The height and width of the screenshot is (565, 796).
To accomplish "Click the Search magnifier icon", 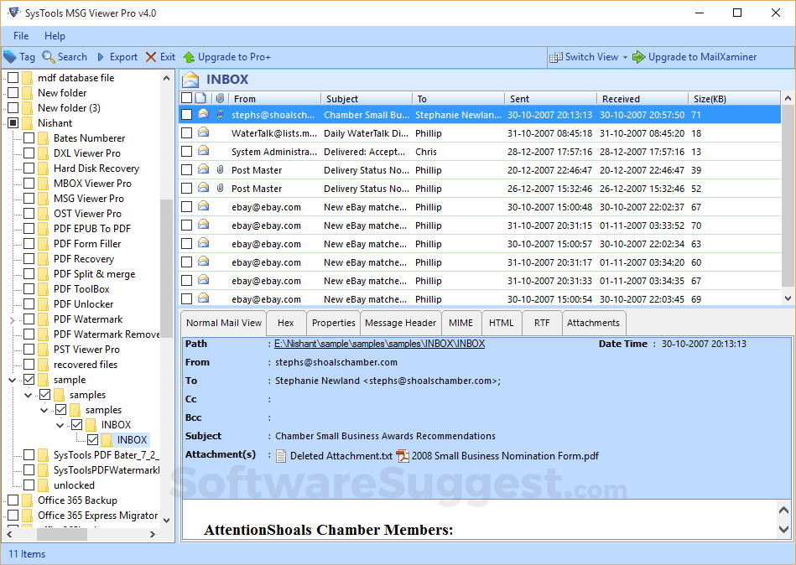I will pos(49,57).
